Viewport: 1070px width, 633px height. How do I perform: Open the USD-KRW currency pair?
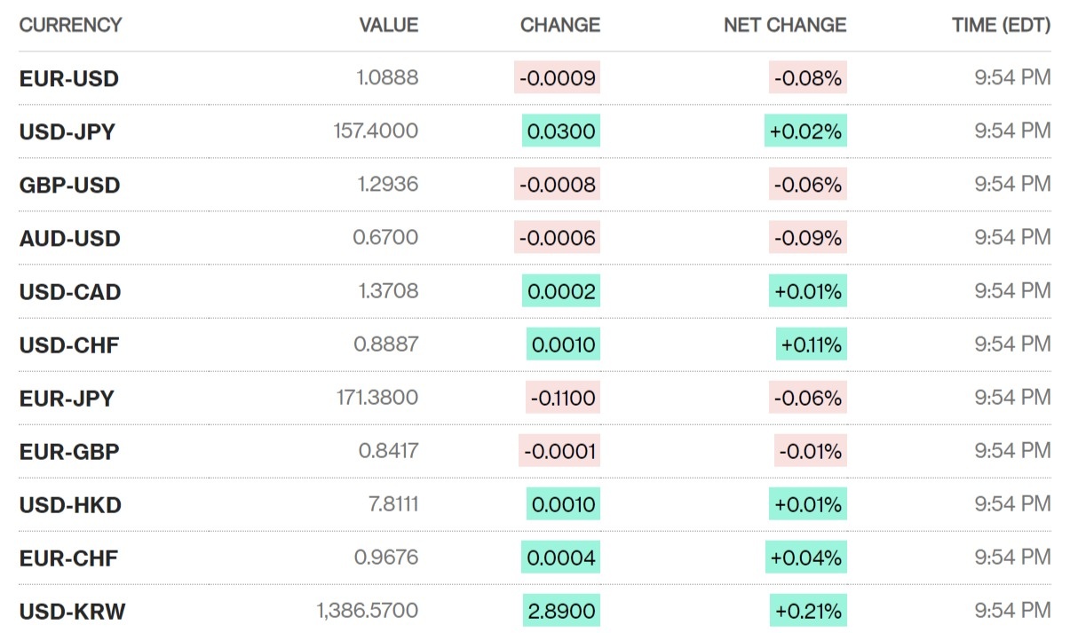click(72, 611)
